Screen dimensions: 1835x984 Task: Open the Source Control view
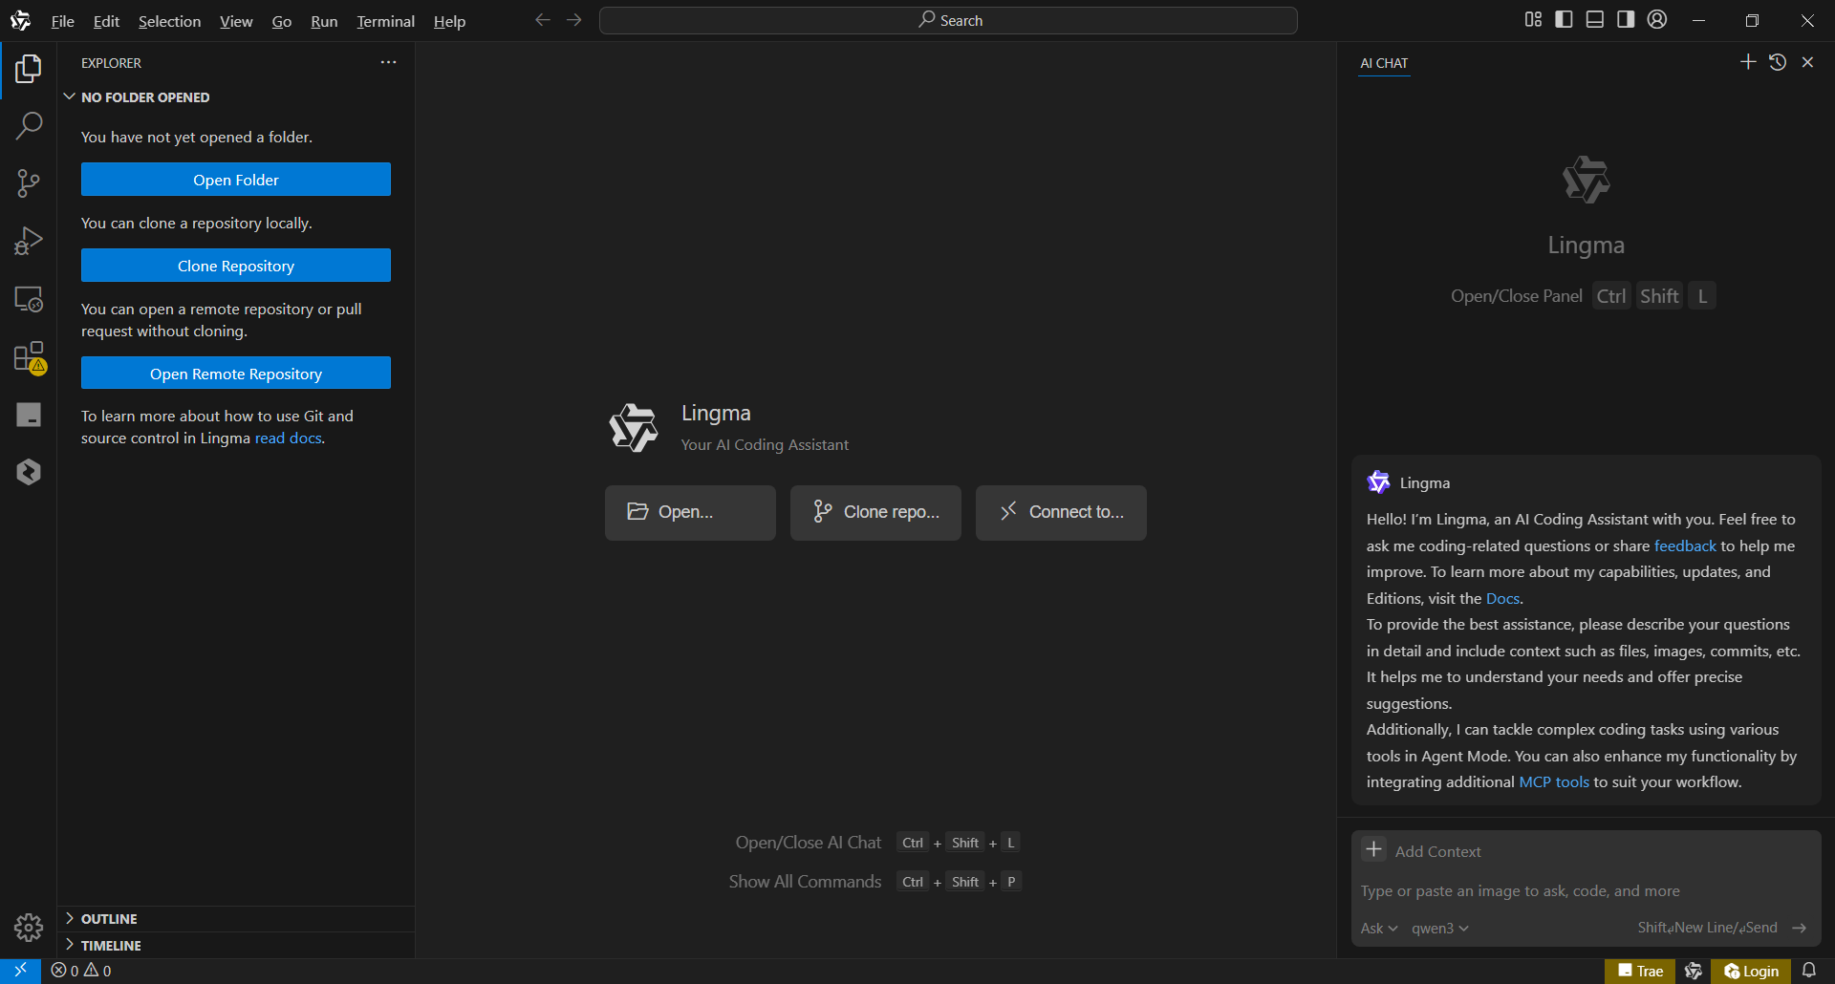[29, 183]
